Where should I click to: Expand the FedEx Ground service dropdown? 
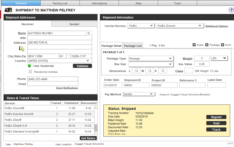click(x=180, y=26)
